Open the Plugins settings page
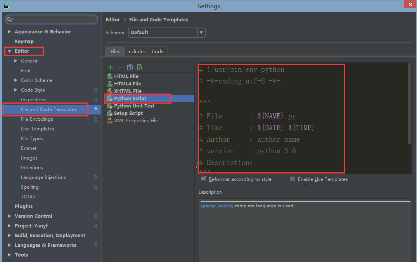The height and width of the screenshot is (262, 417). [x=24, y=206]
